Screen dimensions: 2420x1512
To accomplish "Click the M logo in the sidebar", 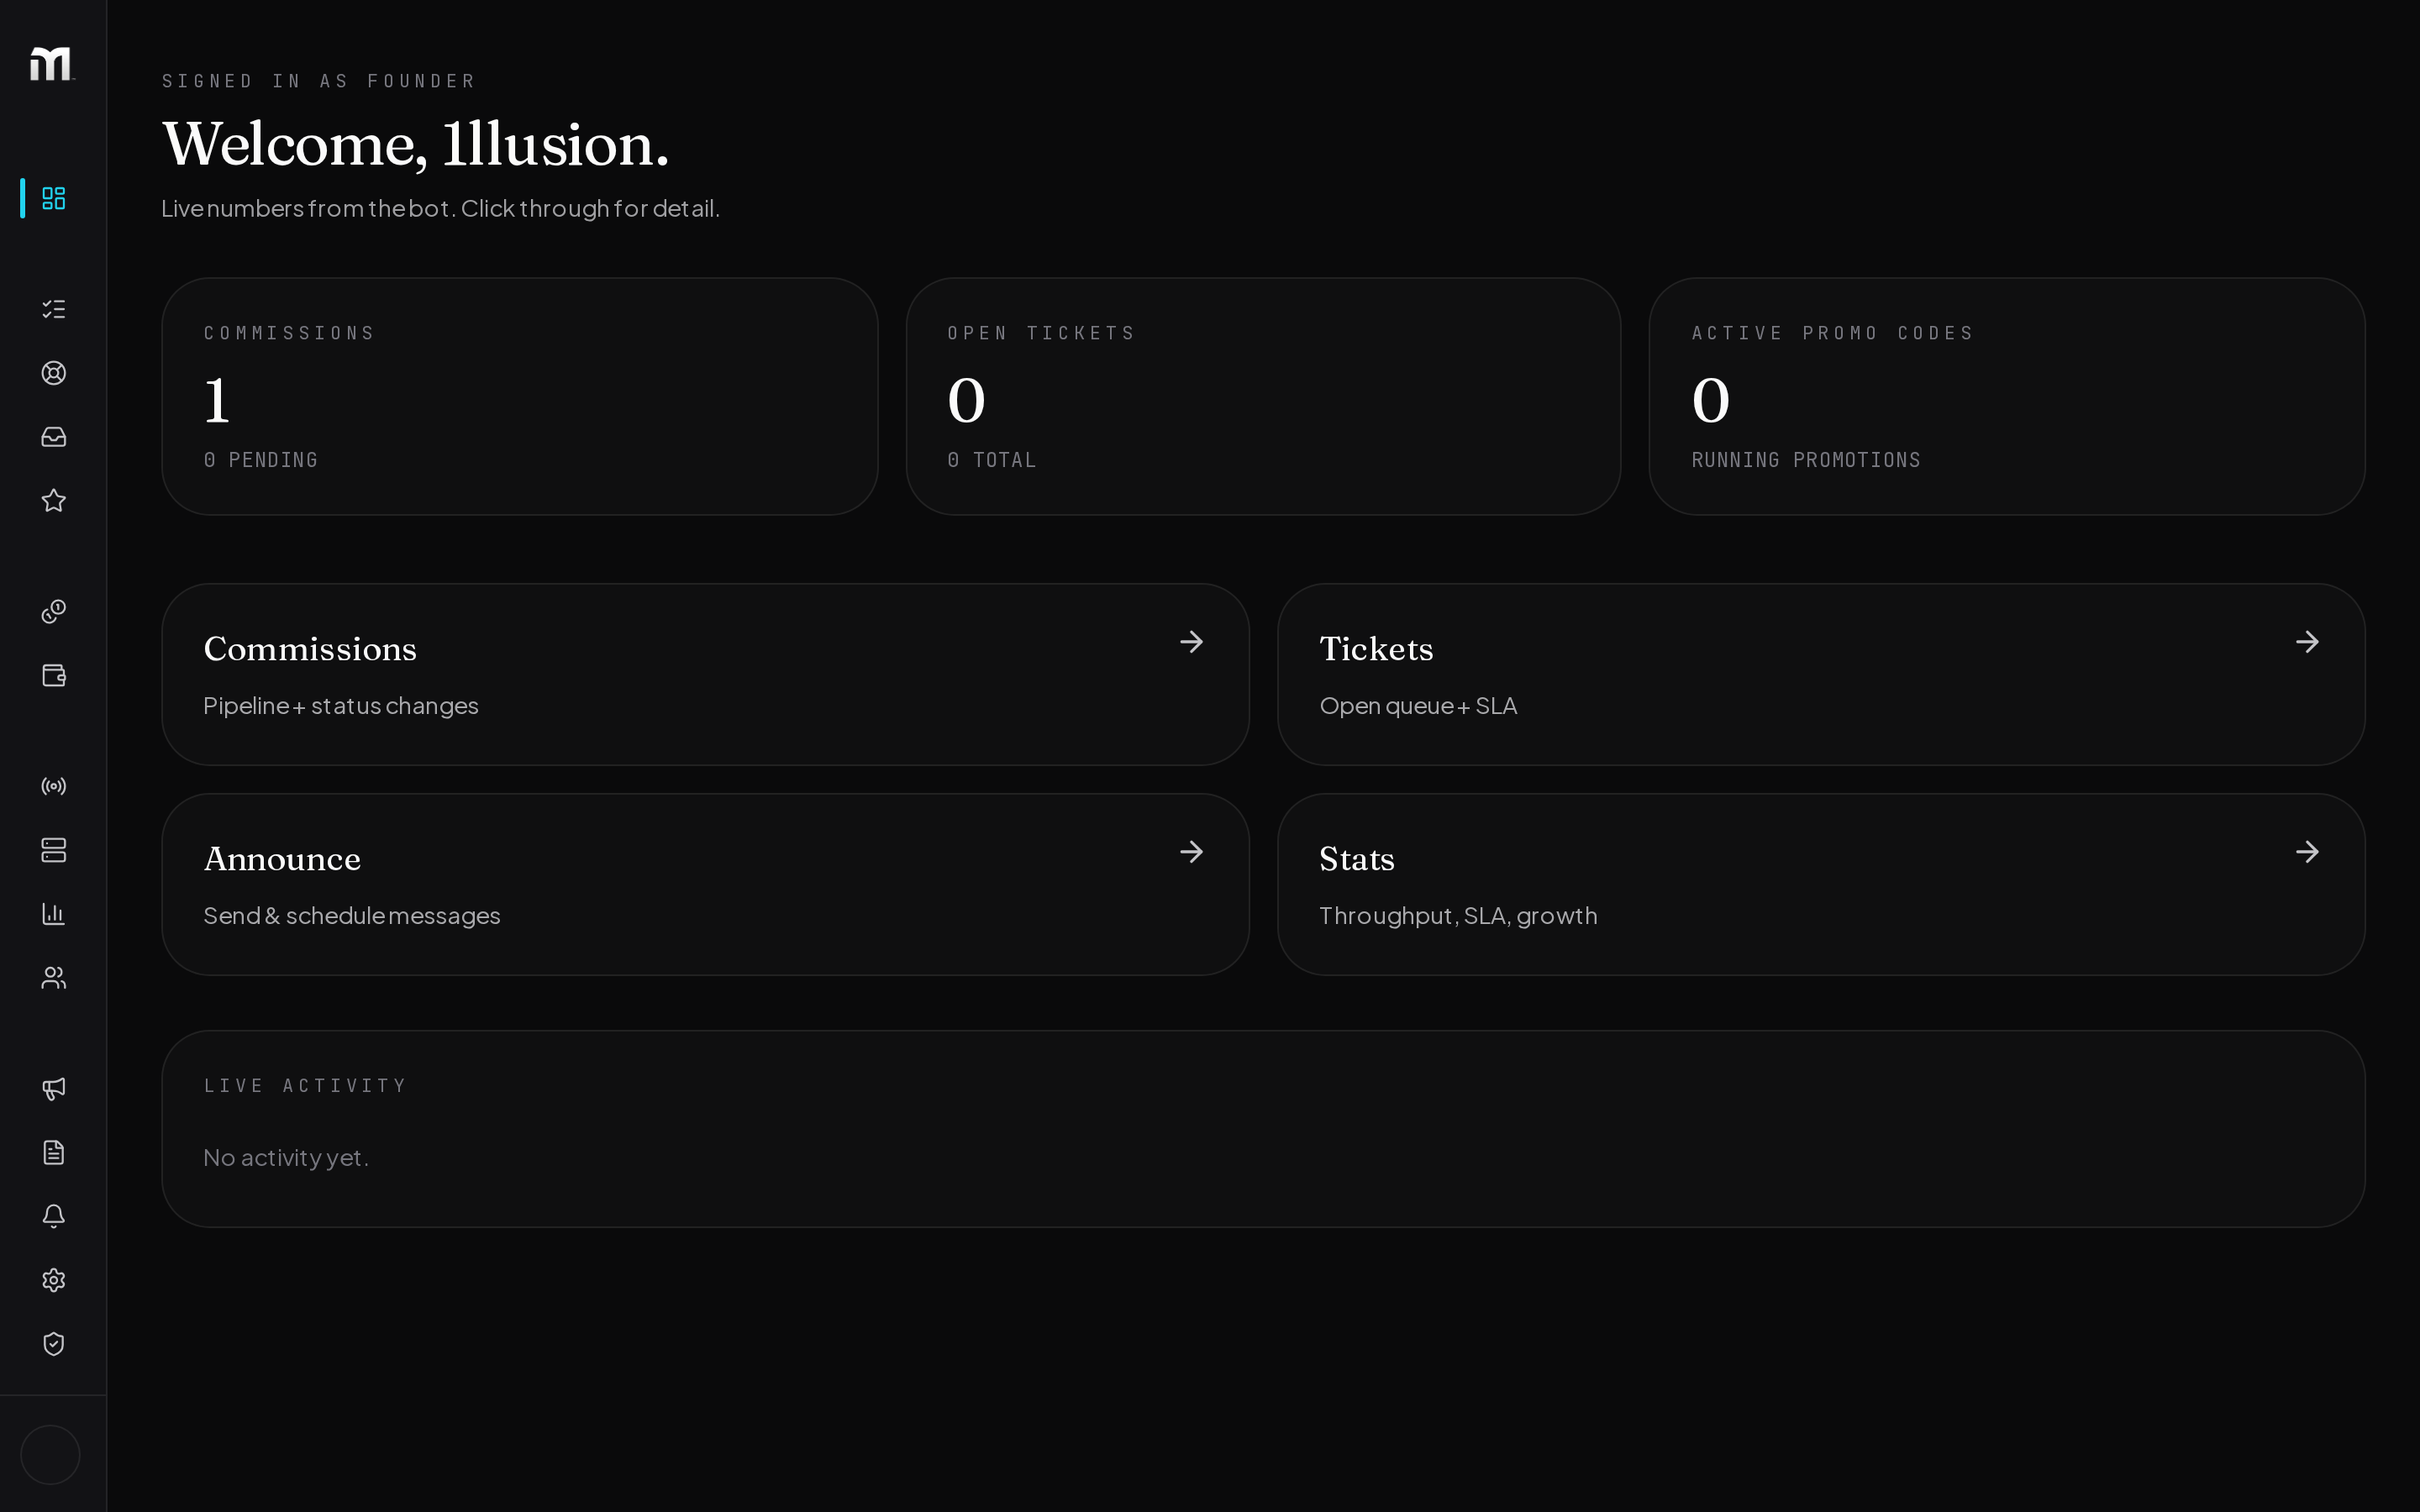I will [x=51, y=64].
